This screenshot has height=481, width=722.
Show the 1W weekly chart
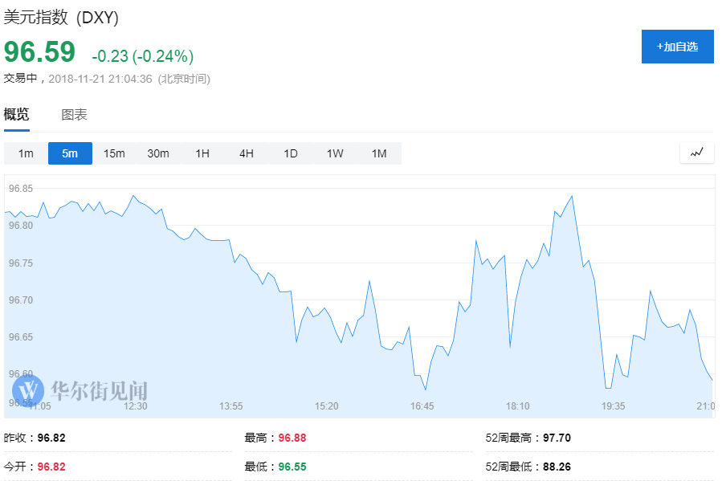click(335, 153)
